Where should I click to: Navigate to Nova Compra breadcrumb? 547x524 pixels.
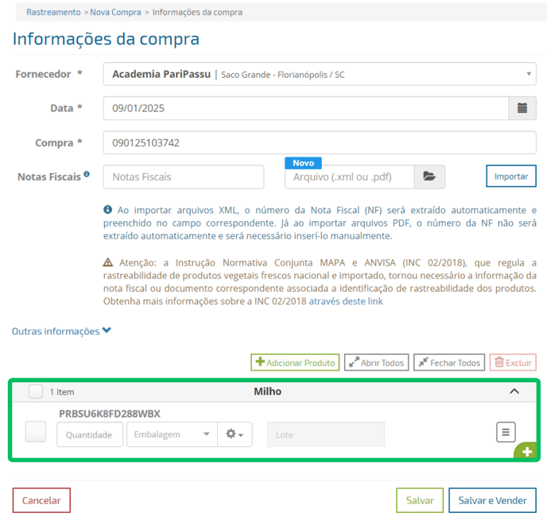[114, 13]
